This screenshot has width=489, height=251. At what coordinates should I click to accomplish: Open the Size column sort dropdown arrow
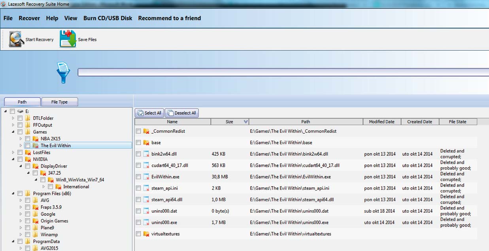pyautogui.click(x=246, y=122)
